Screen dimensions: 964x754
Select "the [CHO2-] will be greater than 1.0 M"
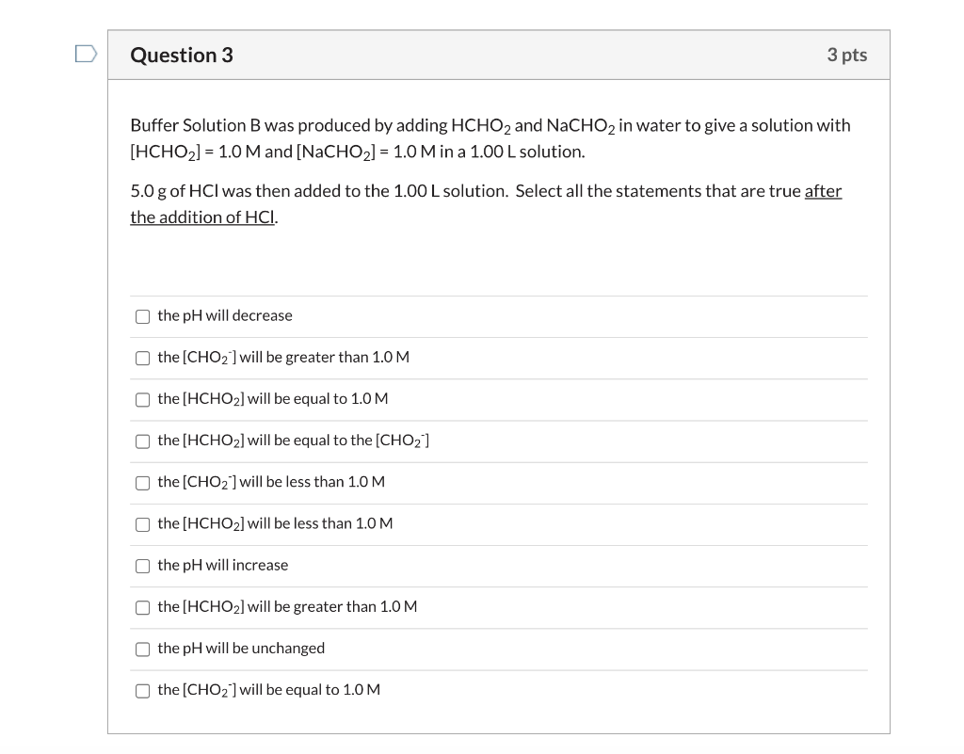click(142, 358)
